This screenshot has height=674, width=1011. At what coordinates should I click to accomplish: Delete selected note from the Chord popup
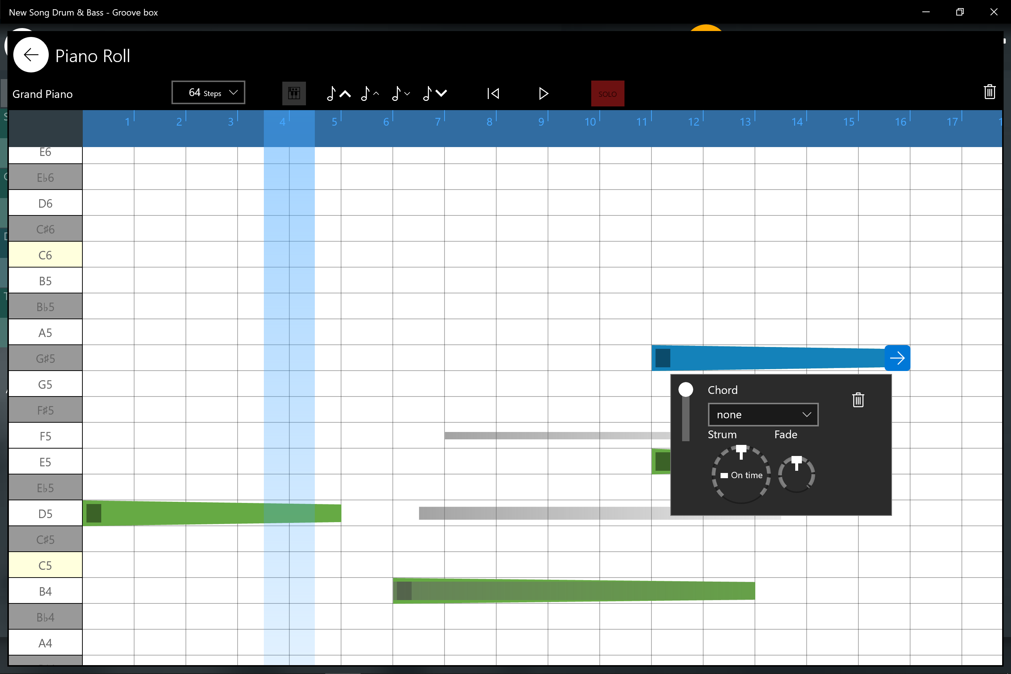pos(858,400)
